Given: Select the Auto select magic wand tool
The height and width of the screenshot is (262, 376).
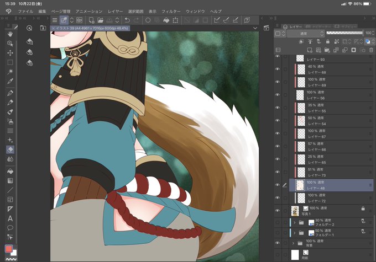Looking at the screenshot, I should click(10, 72).
